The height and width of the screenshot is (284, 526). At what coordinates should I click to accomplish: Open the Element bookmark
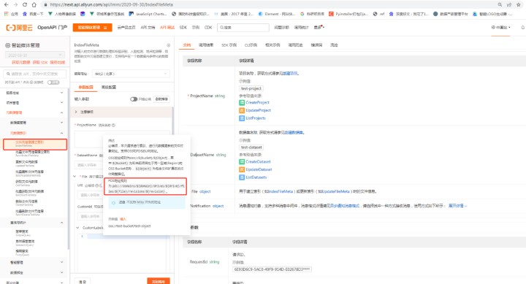[276, 14]
